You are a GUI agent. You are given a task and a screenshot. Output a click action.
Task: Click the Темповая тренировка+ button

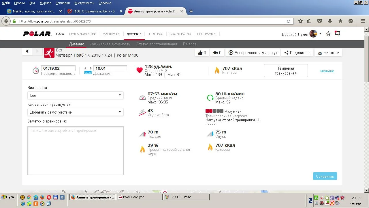point(286,71)
